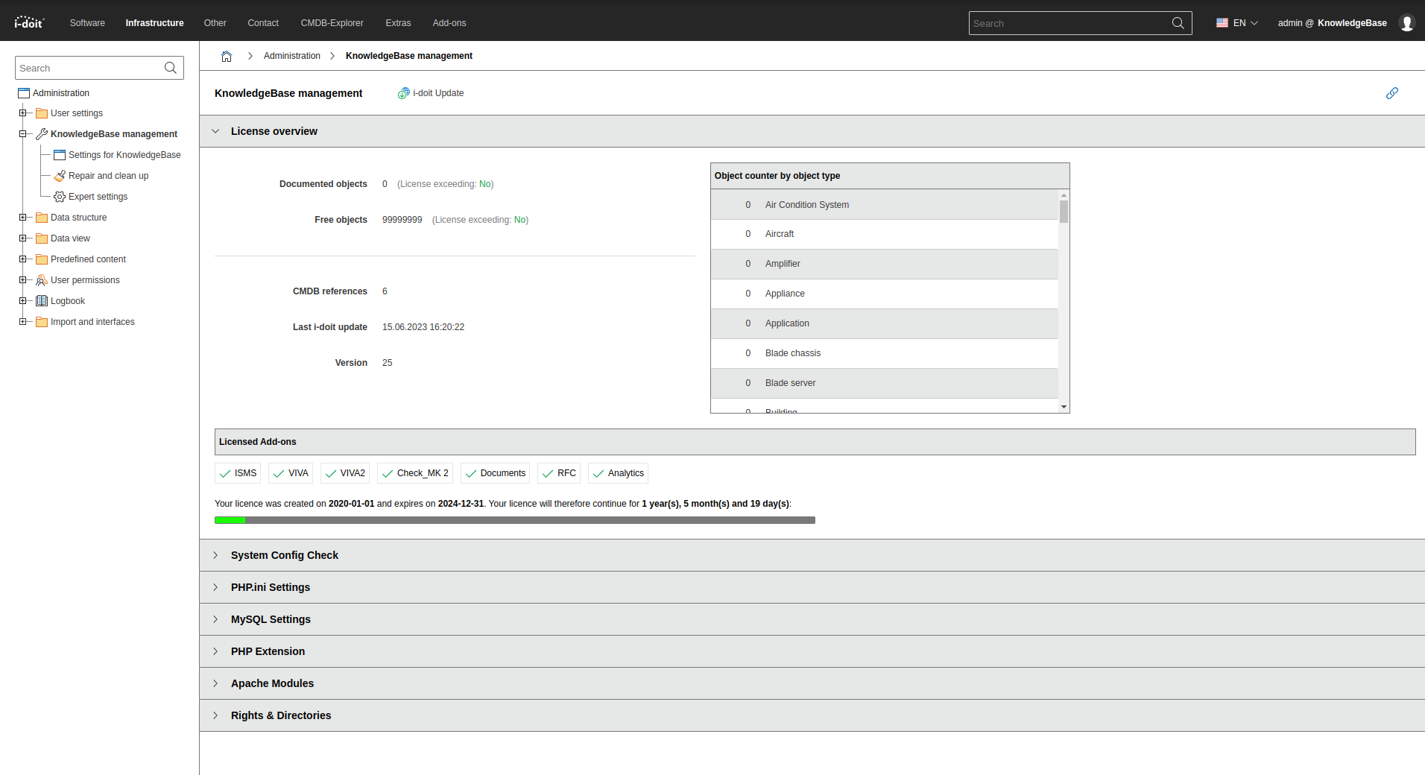Click the i-doit logo
This screenshot has height=775, width=1425.
point(29,22)
